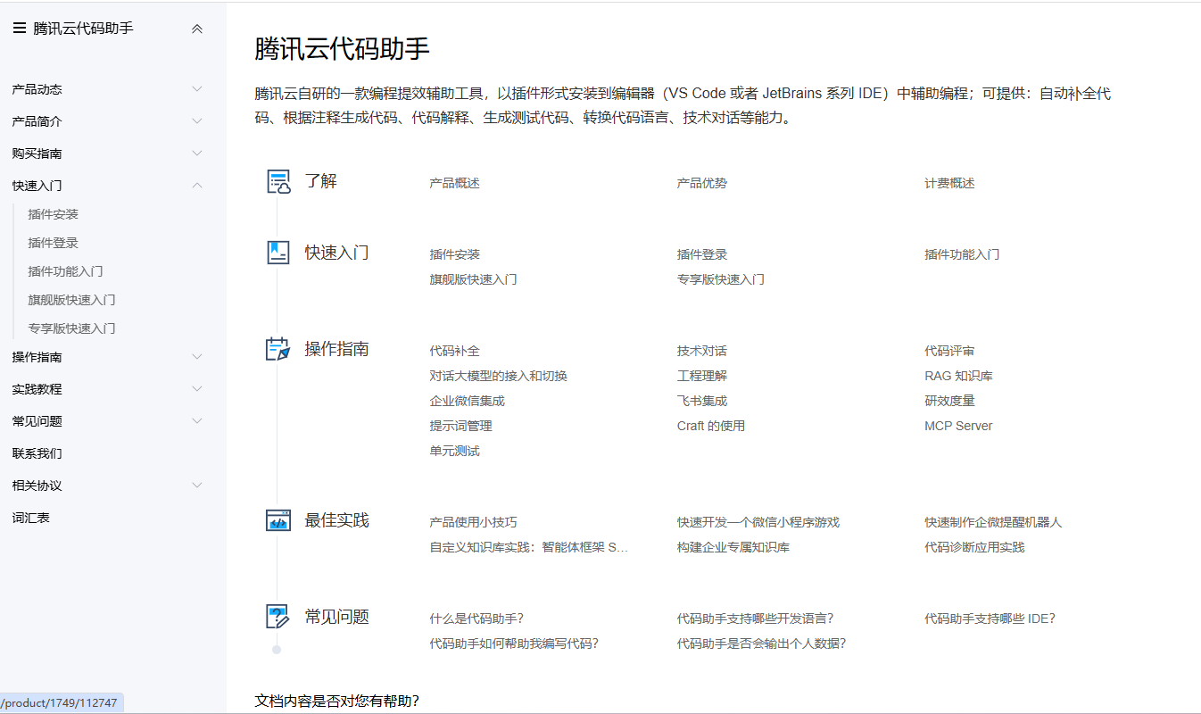Open 联系我们 in the sidebar

(x=37, y=453)
